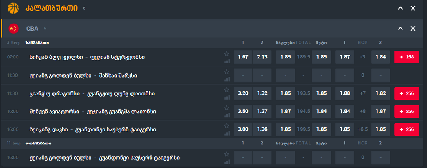Close the basketball section with X
The width and height of the screenshot is (427, 168).
click(x=413, y=8)
